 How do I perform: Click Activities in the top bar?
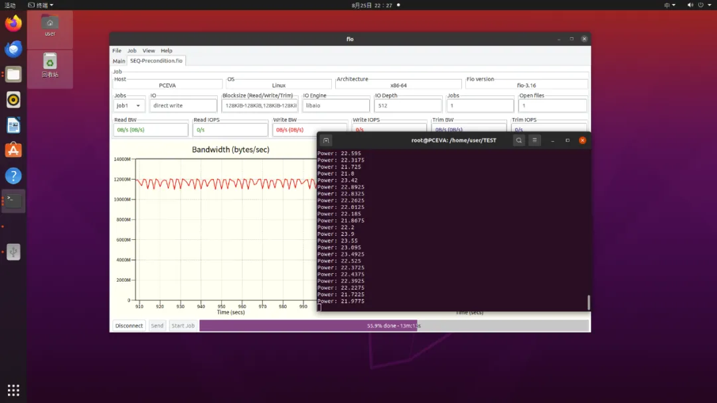click(10, 5)
